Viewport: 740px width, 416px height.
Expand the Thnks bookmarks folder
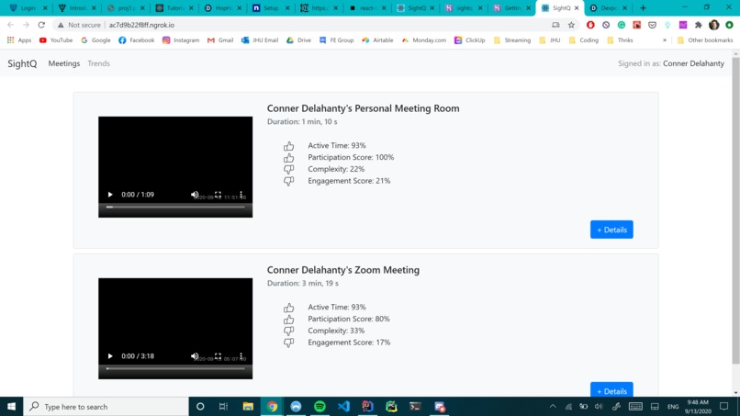620,40
